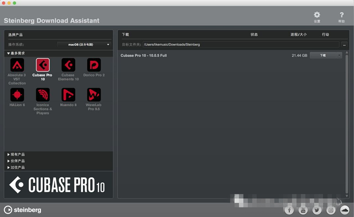
Task: Choose Cubase Elements 10 product icon
Action: (x=69, y=65)
